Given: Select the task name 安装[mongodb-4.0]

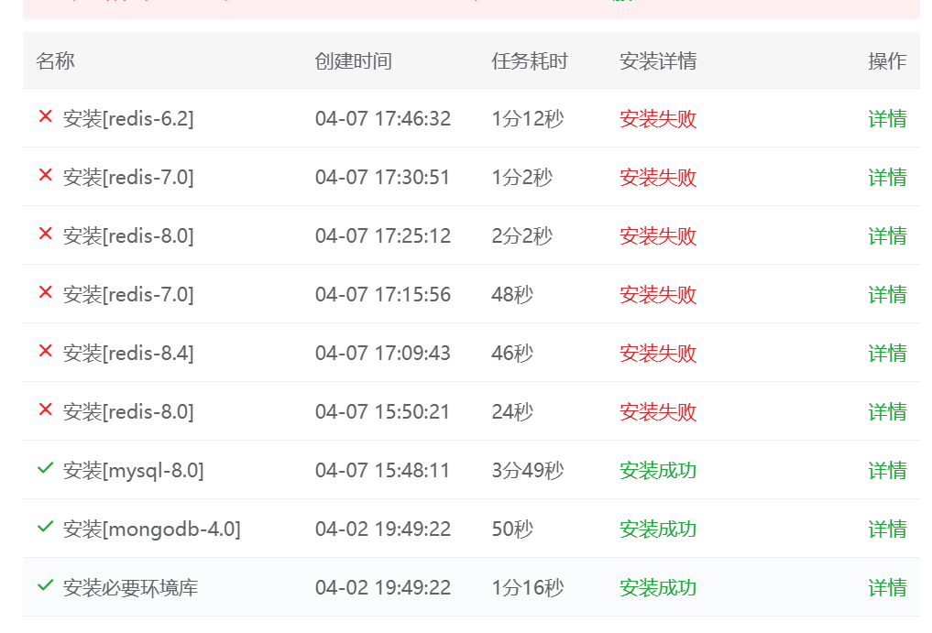Looking at the screenshot, I should click(x=151, y=529).
